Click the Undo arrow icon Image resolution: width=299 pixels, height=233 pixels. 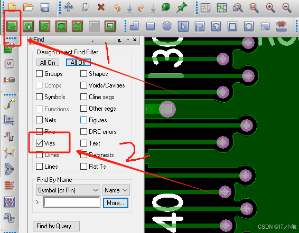click(117, 8)
